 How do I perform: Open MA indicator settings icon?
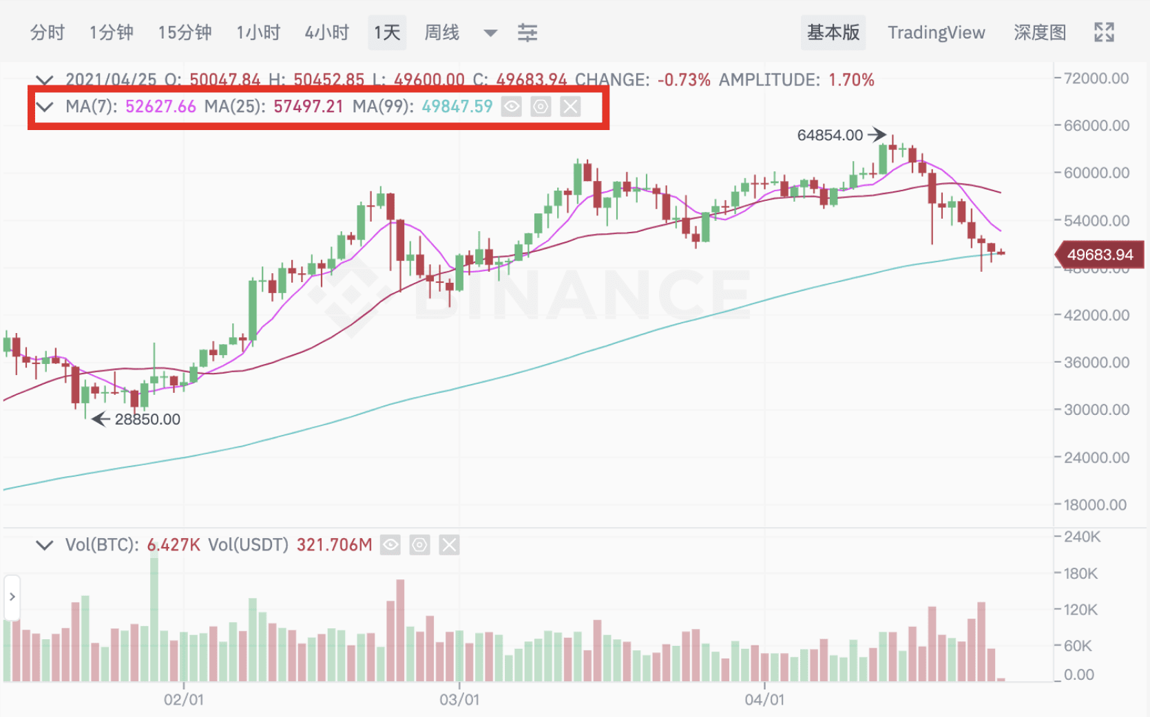[x=541, y=107]
